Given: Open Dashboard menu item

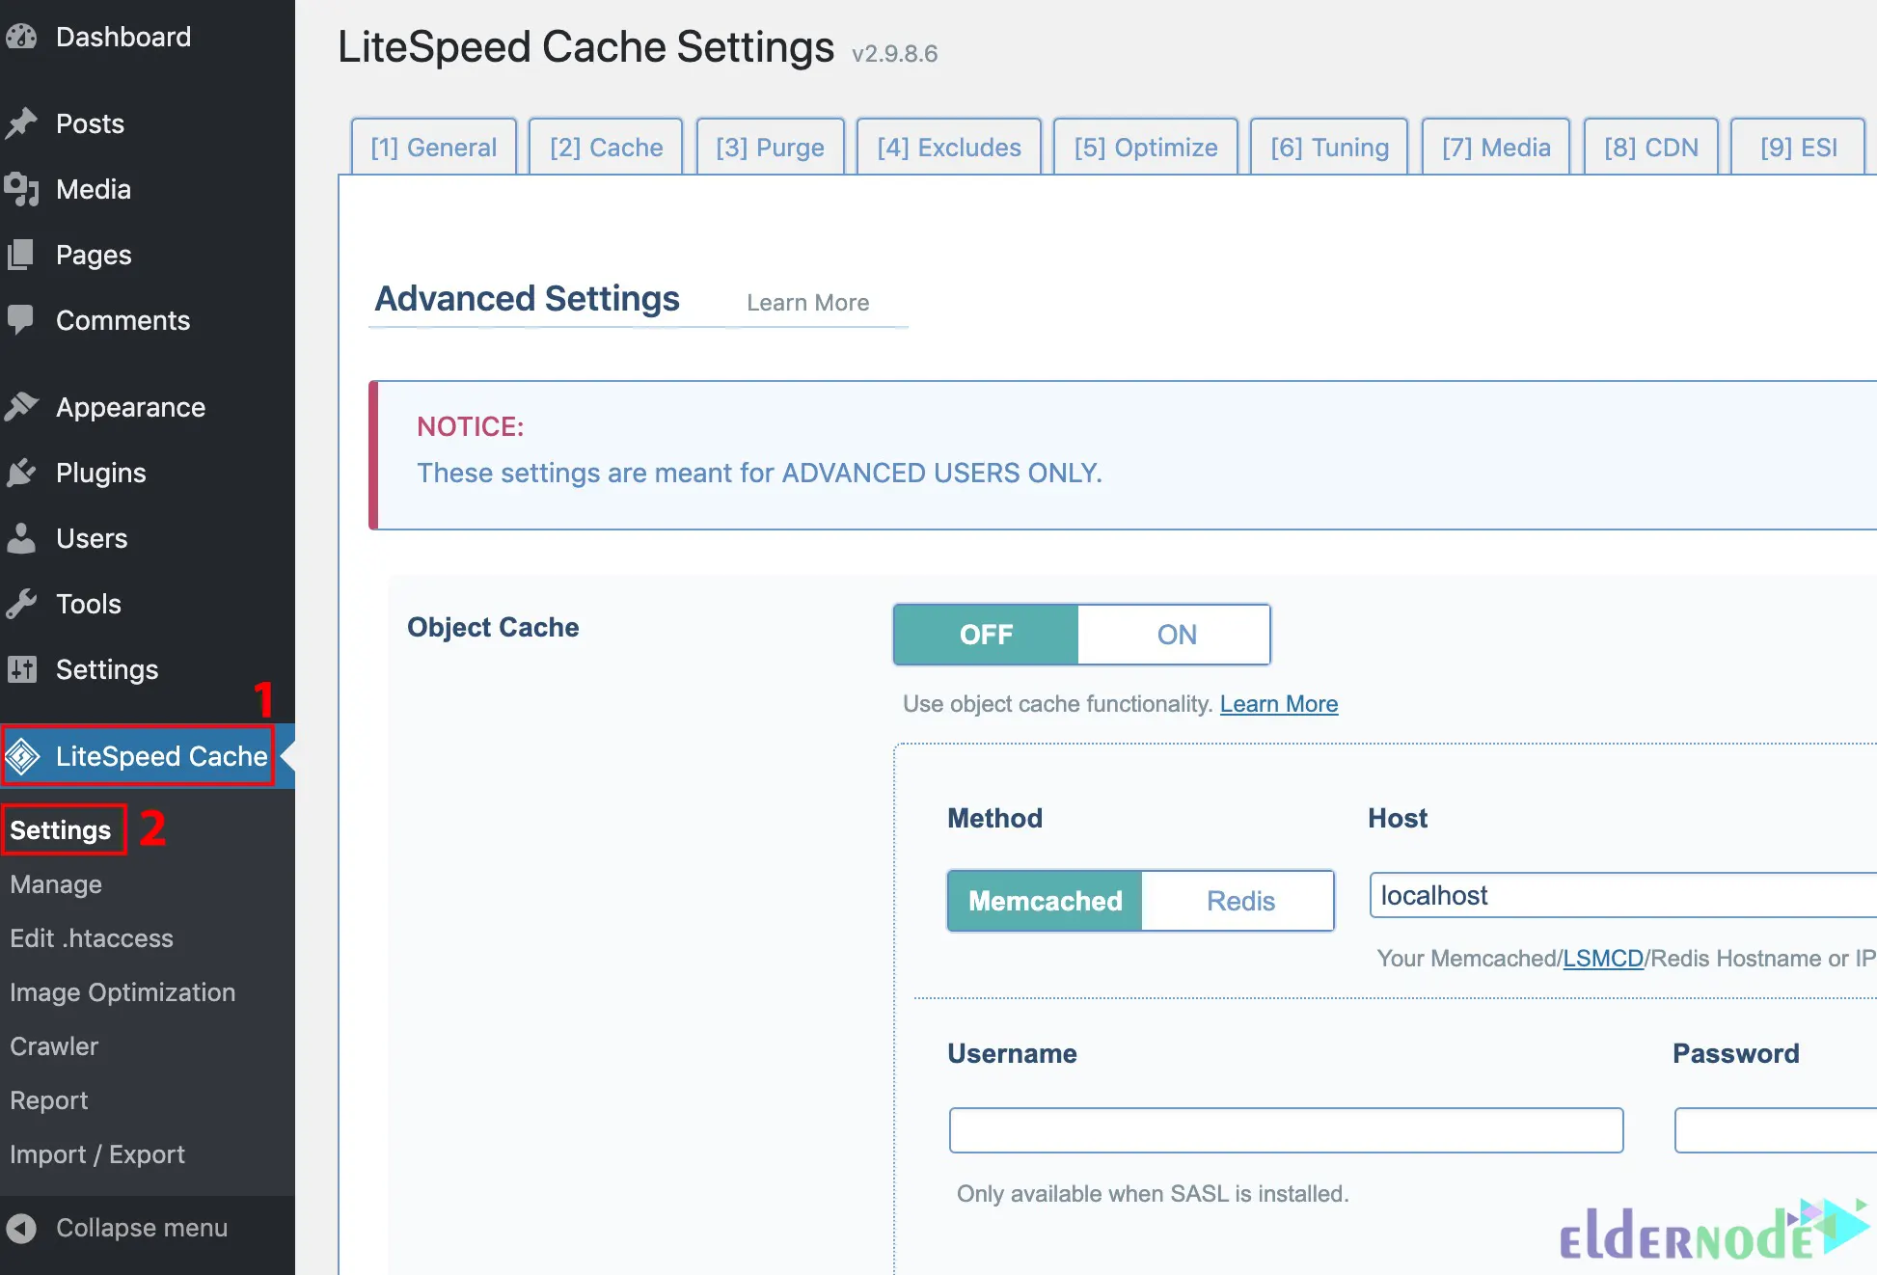Looking at the screenshot, I should [148, 37].
